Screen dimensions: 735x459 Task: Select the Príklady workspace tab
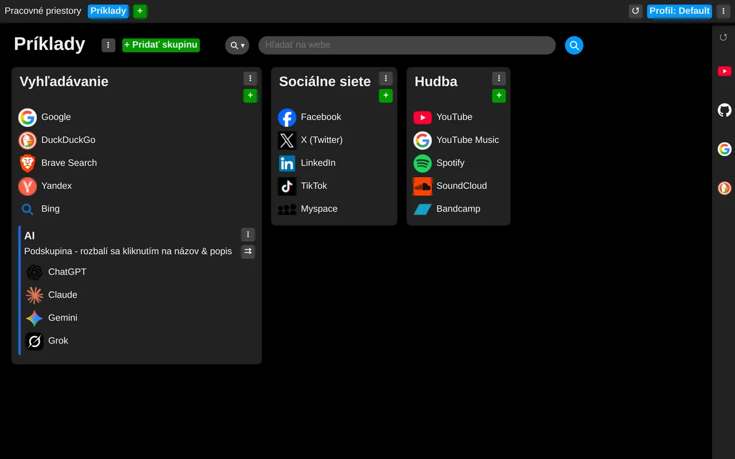click(109, 11)
